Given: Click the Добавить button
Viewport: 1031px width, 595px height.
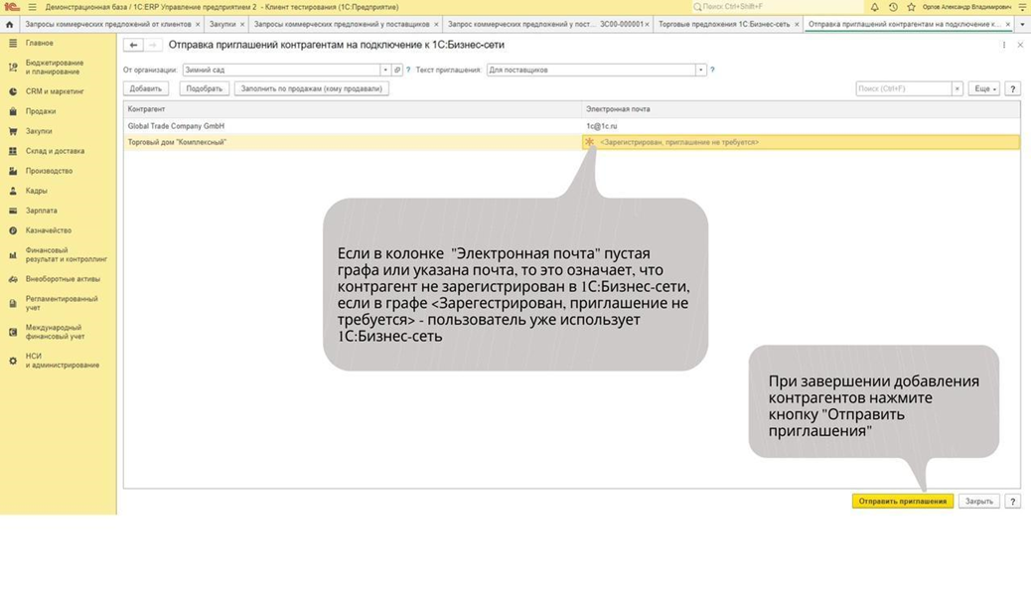Looking at the screenshot, I should (x=145, y=88).
